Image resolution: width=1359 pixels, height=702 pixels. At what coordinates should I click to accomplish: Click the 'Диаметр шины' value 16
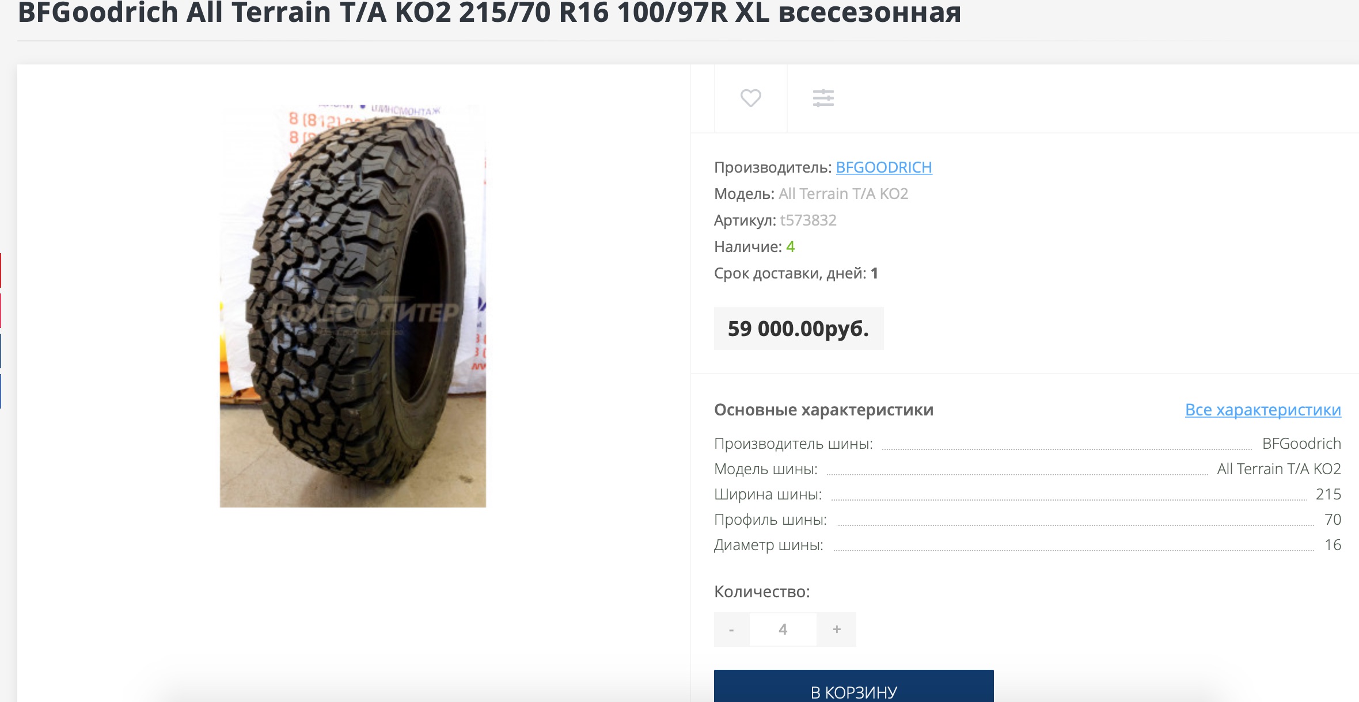coord(1333,545)
